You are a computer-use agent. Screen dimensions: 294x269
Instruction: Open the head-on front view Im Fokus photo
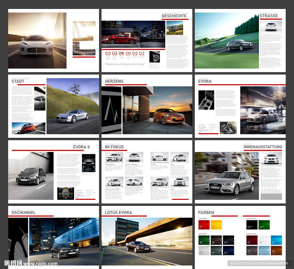pyautogui.click(x=179, y=182)
